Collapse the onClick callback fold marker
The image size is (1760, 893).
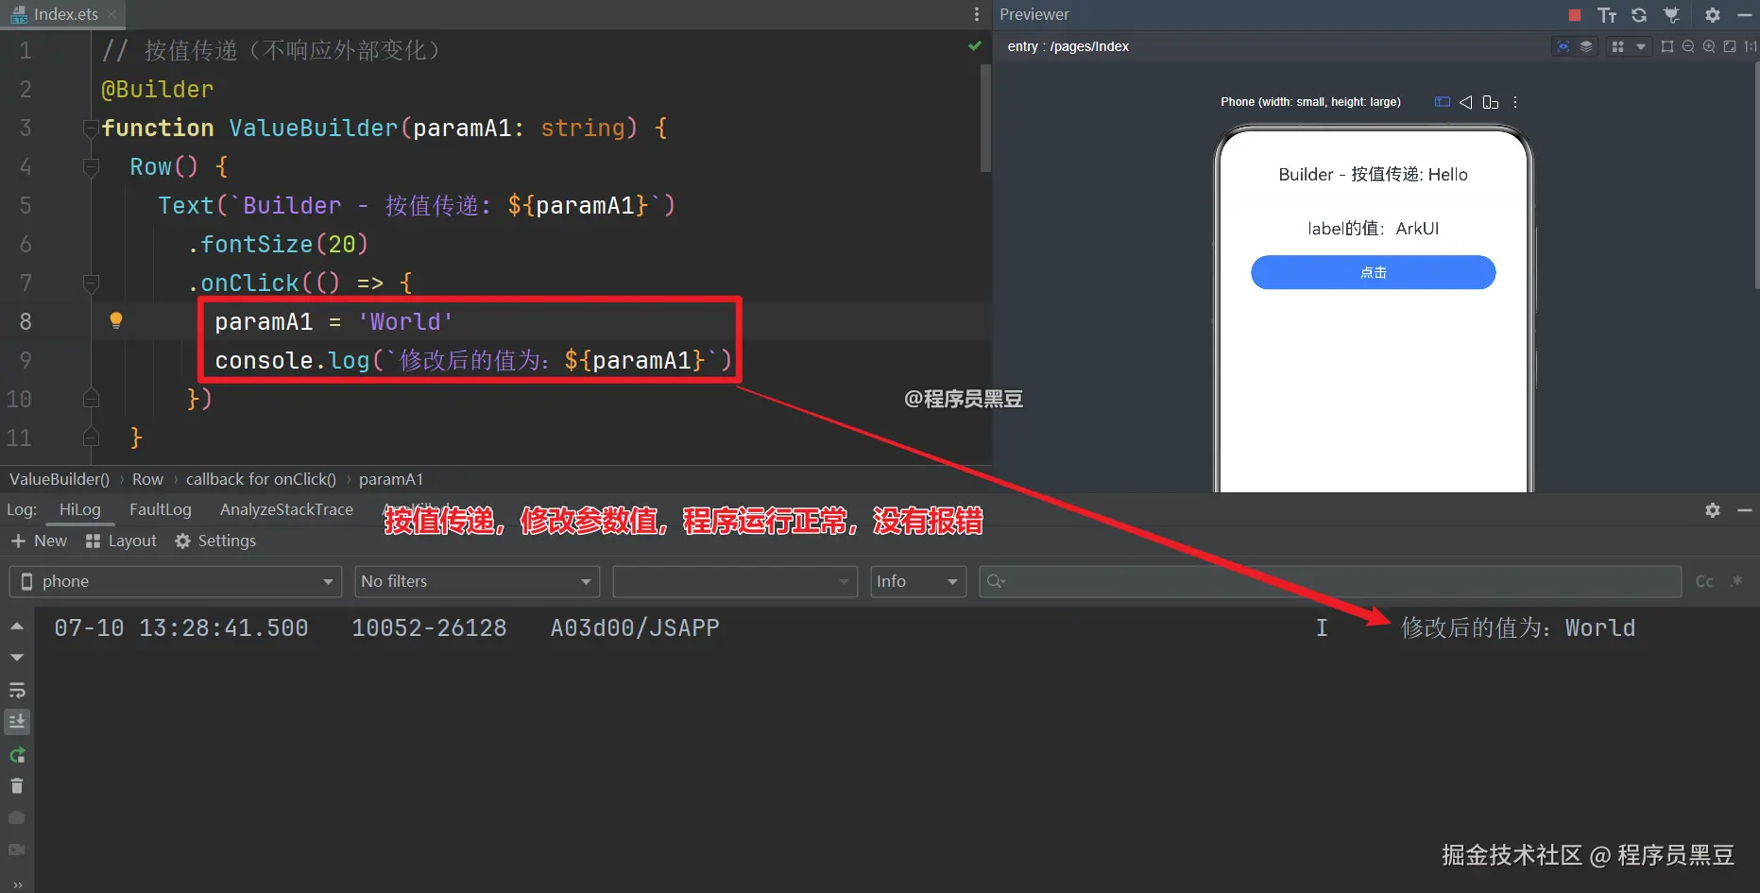click(92, 283)
